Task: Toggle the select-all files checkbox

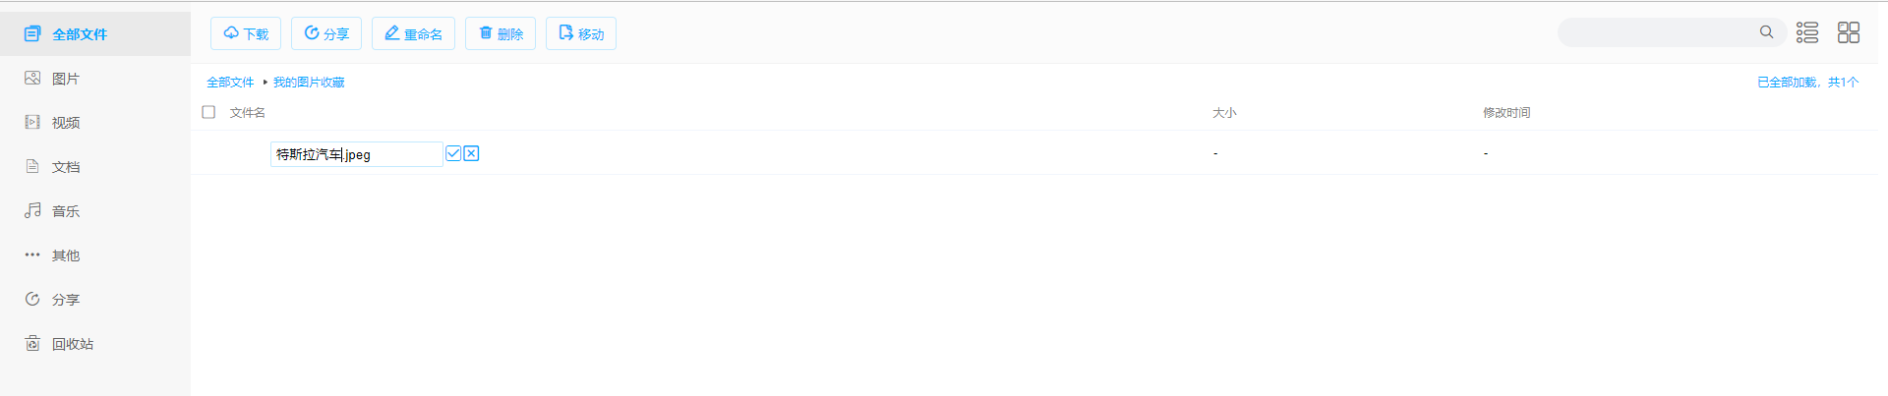Action: point(208,112)
